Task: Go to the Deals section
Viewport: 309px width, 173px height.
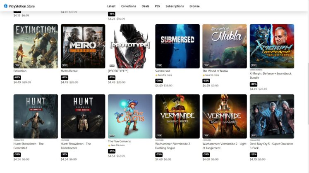Action: pyautogui.click(x=145, y=6)
